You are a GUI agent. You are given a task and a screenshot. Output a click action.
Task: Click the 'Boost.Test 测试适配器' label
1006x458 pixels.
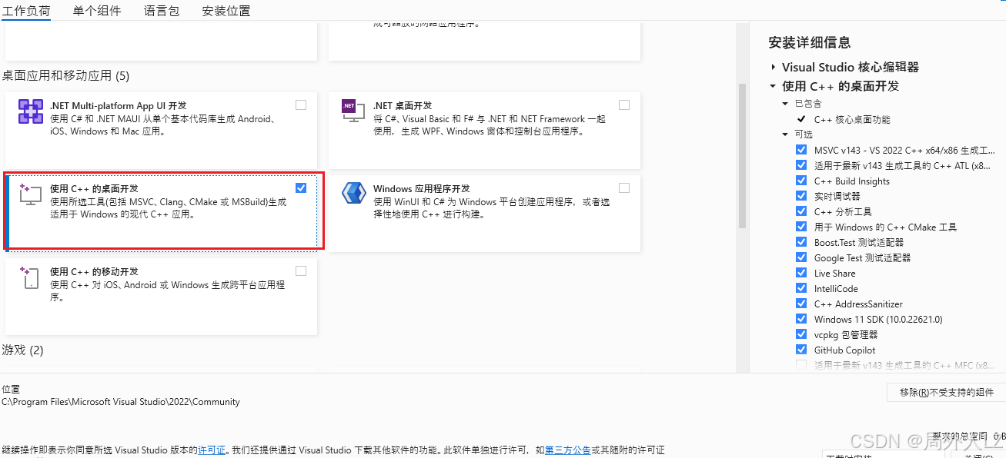pyautogui.click(x=859, y=242)
